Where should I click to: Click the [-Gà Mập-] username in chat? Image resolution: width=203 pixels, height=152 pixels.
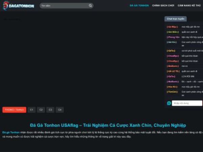point(172,26)
